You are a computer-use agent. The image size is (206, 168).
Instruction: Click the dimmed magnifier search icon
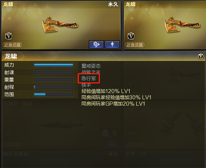[x=112, y=144]
